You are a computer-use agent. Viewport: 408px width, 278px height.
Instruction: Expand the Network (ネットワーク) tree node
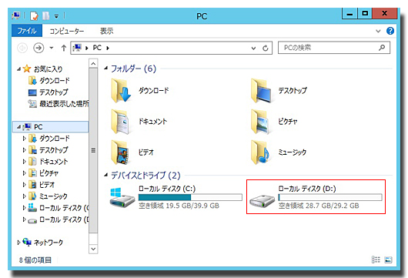[18, 243]
